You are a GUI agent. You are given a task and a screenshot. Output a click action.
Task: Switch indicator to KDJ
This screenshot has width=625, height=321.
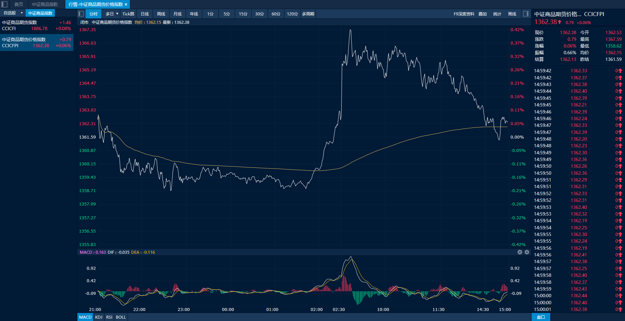click(99, 317)
